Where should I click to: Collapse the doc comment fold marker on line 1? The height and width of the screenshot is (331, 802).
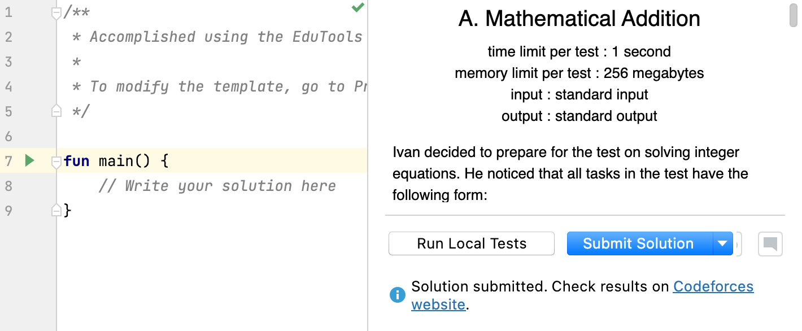(x=56, y=12)
